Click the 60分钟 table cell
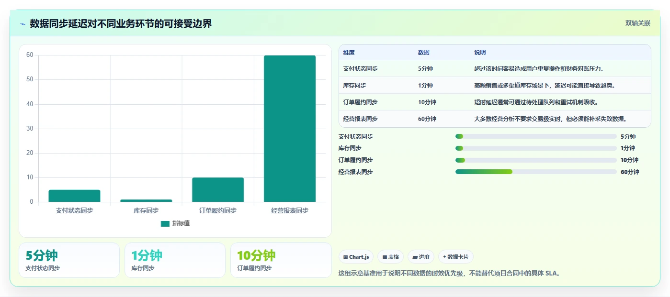670x297 pixels. click(427, 119)
